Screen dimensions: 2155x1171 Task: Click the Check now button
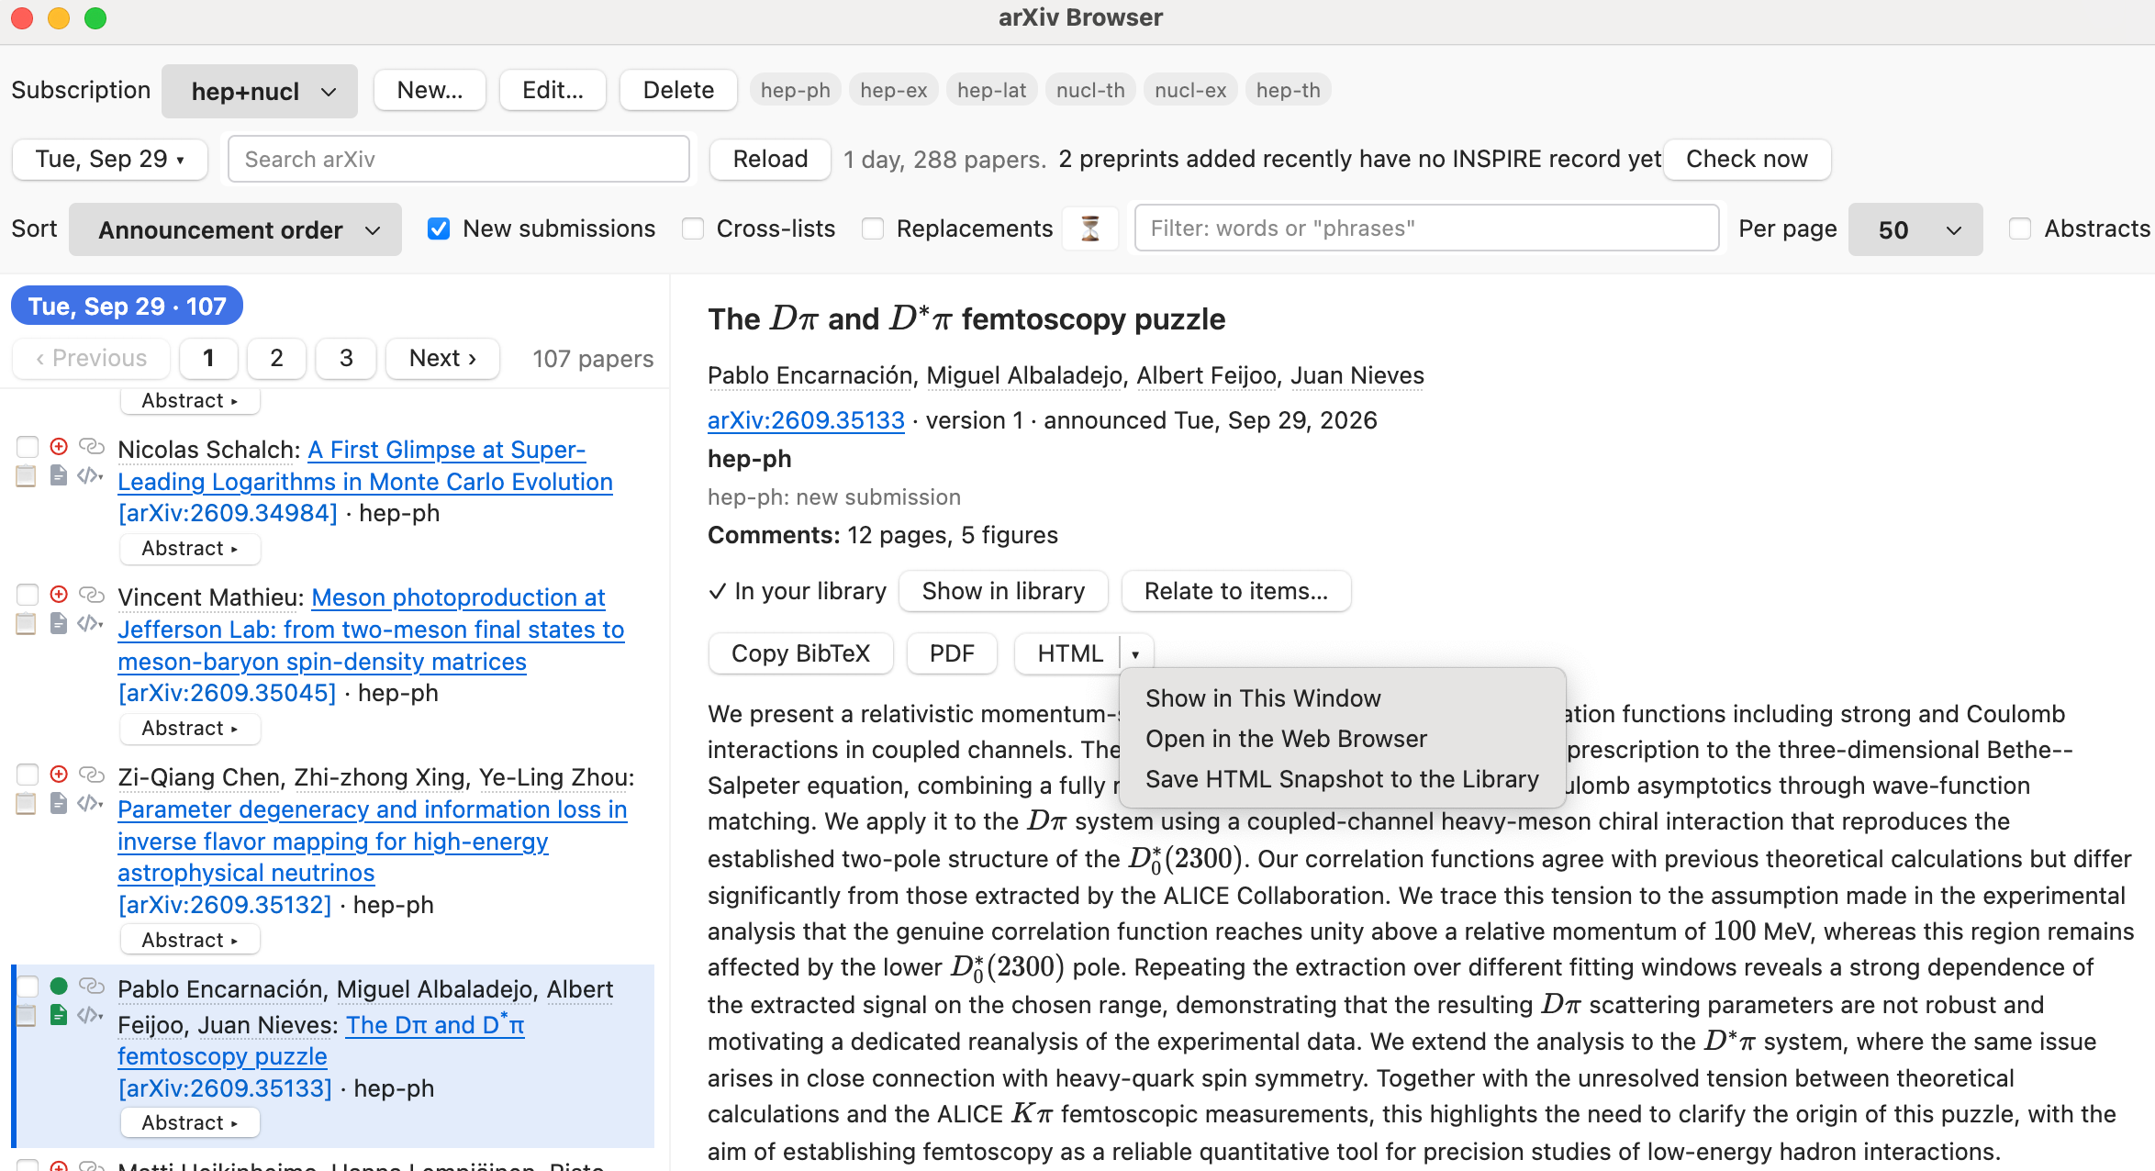pos(1747,160)
